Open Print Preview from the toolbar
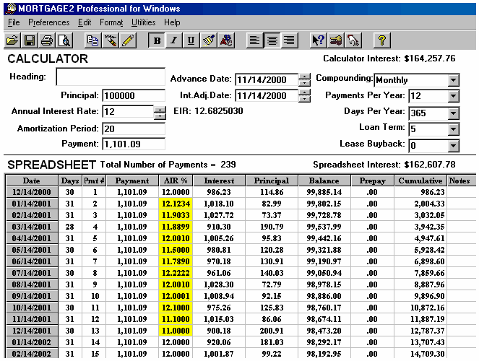This screenshot has width=479, height=361. click(64, 40)
